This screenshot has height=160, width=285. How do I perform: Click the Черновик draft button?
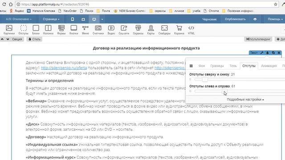point(209,19)
